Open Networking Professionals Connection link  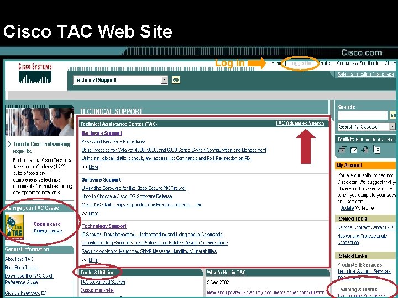click(362, 239)
